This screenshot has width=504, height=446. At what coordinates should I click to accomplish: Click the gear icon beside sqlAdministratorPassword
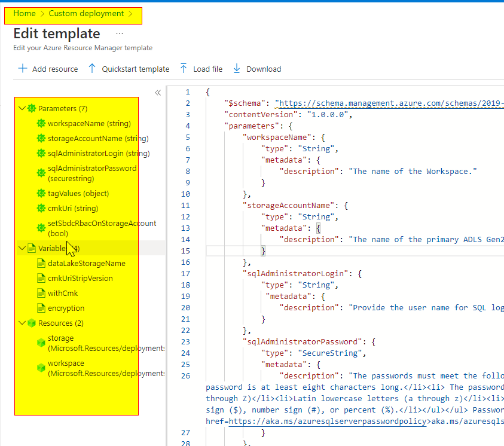[x=41, y=173]
